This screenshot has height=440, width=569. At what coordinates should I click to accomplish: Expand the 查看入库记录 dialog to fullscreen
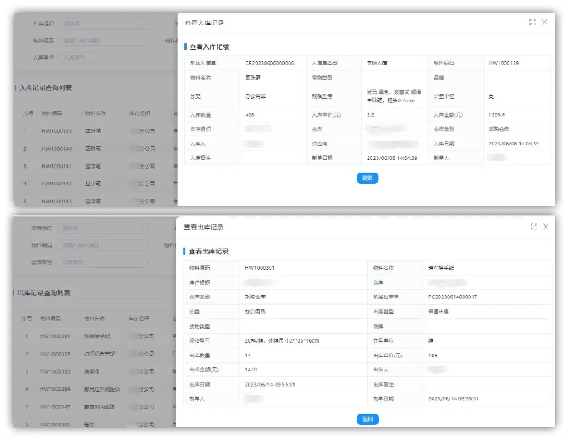(532, 23)
